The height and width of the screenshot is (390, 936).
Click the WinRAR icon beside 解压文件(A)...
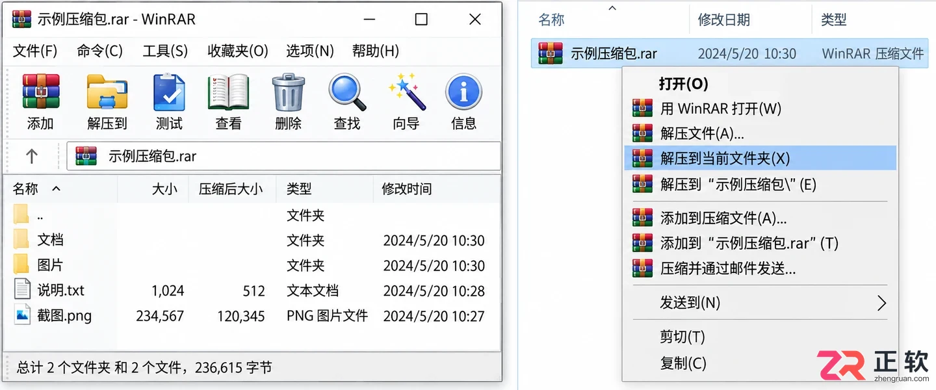coord(642,133)
